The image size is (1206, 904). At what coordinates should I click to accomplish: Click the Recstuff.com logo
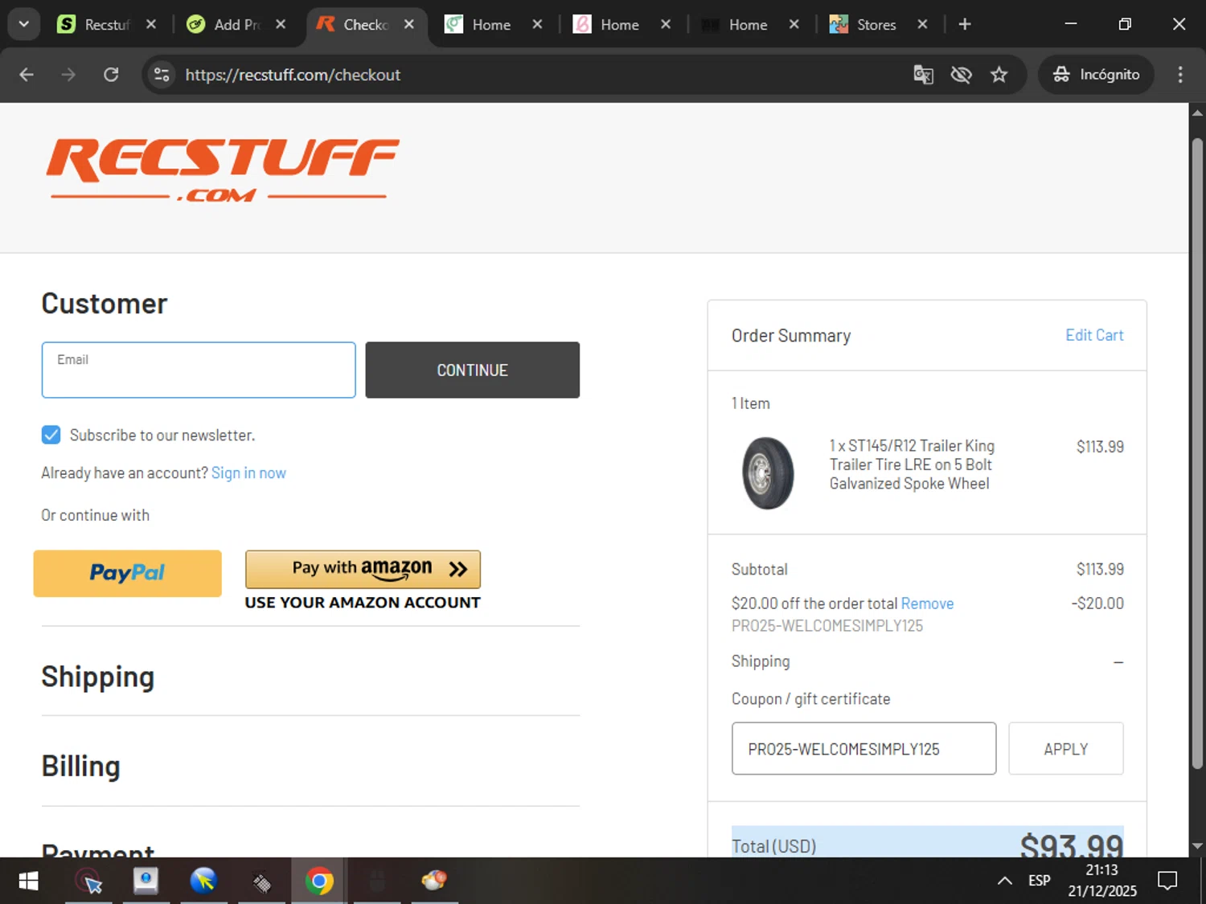(x=222, y=170)
